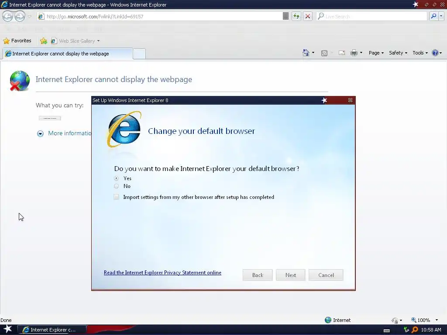Open a new blank tab
The image size is (447, 335).
(139, 54)
